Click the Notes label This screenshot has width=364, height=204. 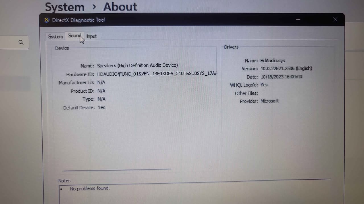point(64,180)
